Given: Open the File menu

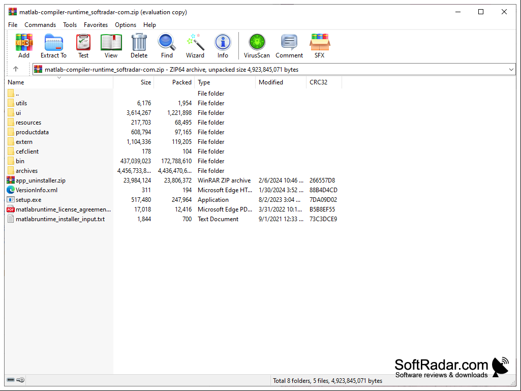Looking at the screenshot, I should (13, 25).
